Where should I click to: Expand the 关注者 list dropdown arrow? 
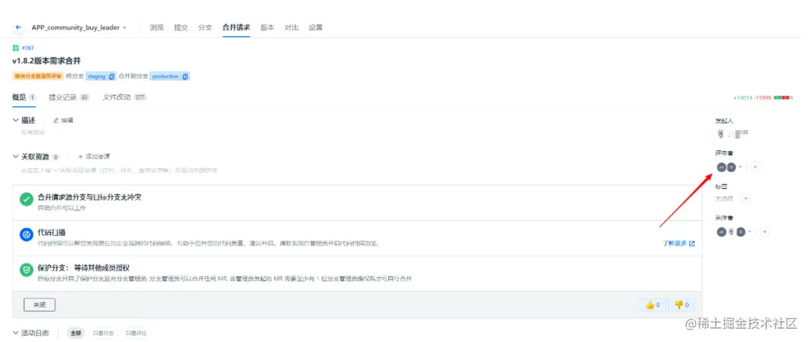coord(749,231)
